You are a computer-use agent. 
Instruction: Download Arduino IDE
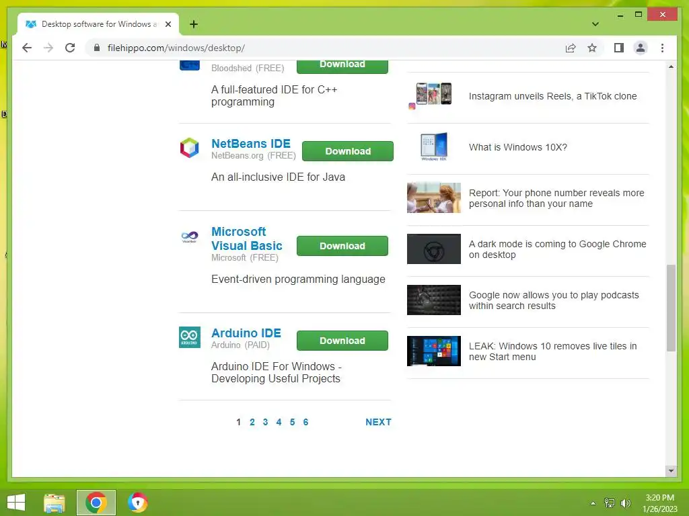point(342,341)
